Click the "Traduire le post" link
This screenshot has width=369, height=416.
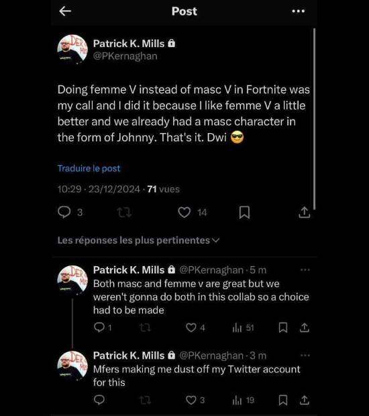tap(89, 168)
